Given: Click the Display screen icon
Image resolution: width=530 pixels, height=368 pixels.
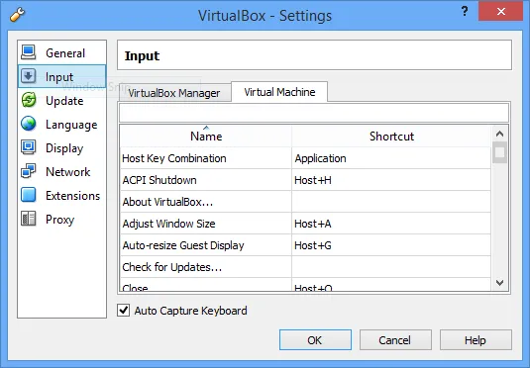Looking at the screenshot, I should click(x=29, y=147).
